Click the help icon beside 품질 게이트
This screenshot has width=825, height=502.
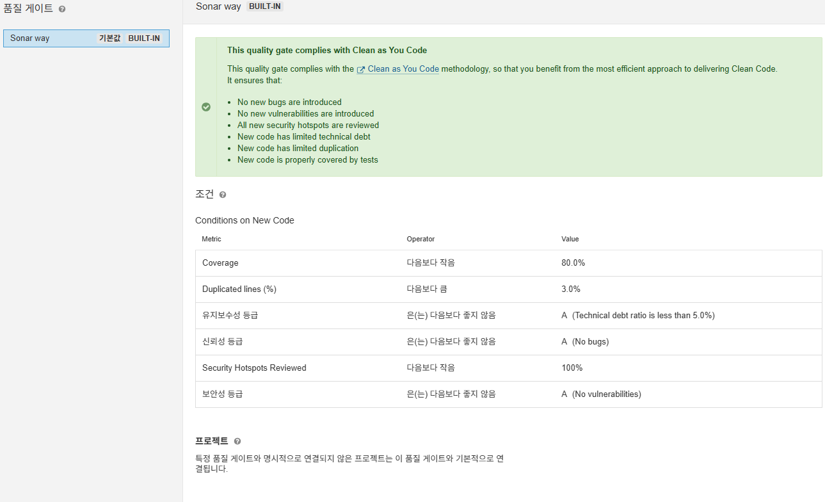[62, 10]
